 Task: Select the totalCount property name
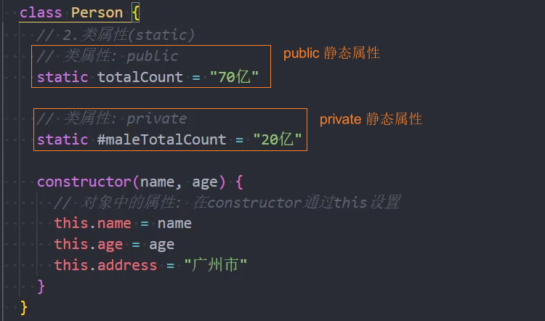(x=140, y=77)
